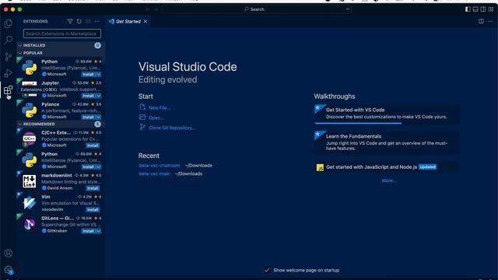Open Install dropdown for popular Python extension
The height and width of the screenshot is (280, 498).
[99, 75]
